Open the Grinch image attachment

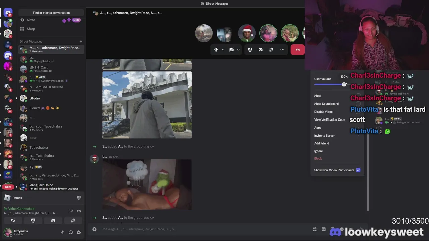point(147,184)
